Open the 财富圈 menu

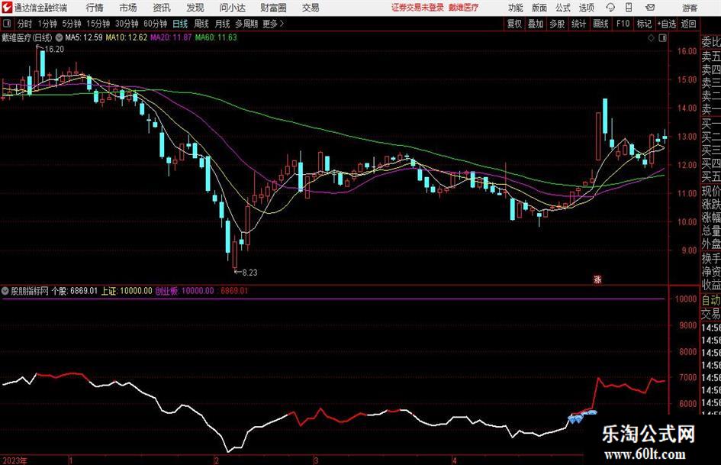(273, 8)
